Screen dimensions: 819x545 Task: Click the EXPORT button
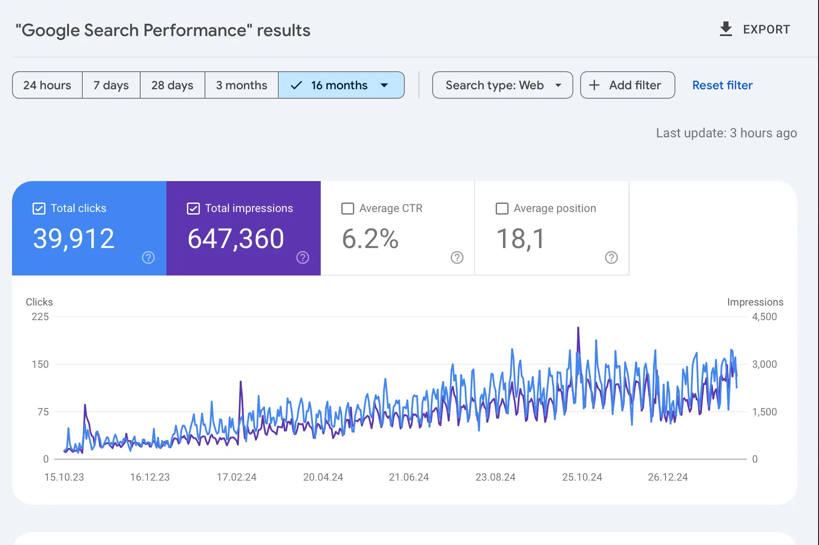coord(754,29)
